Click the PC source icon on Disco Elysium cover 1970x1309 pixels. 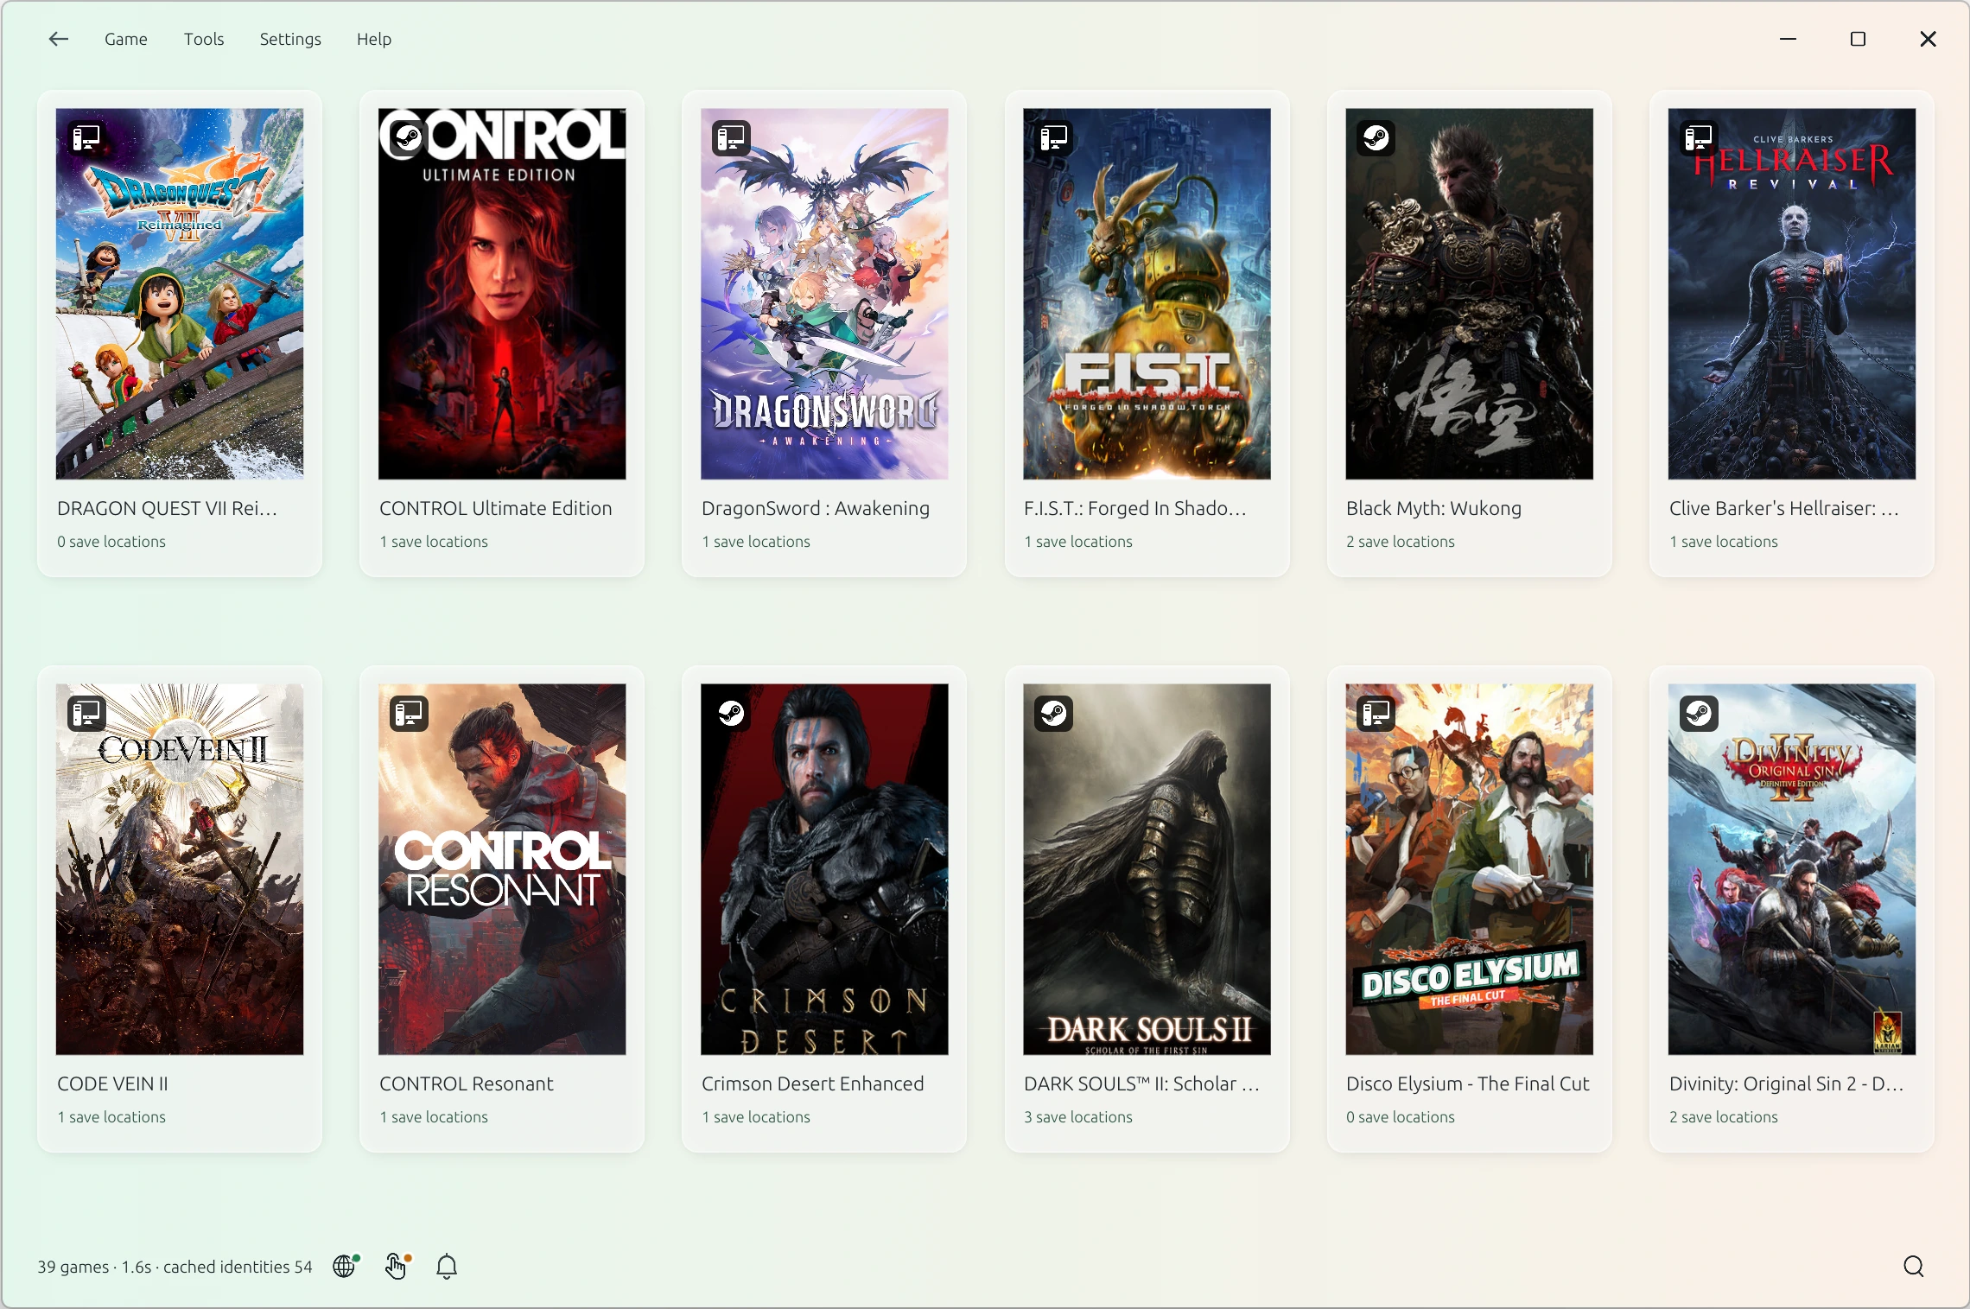[1376, 713]
